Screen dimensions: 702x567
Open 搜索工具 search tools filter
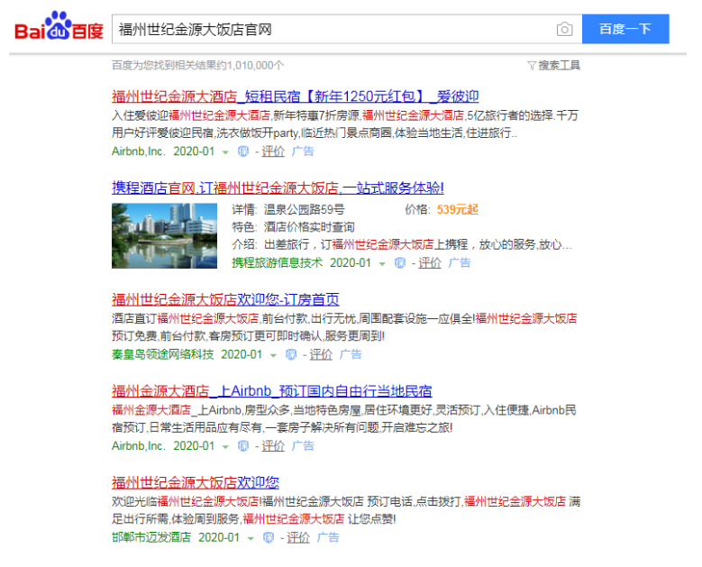[554, 66]
